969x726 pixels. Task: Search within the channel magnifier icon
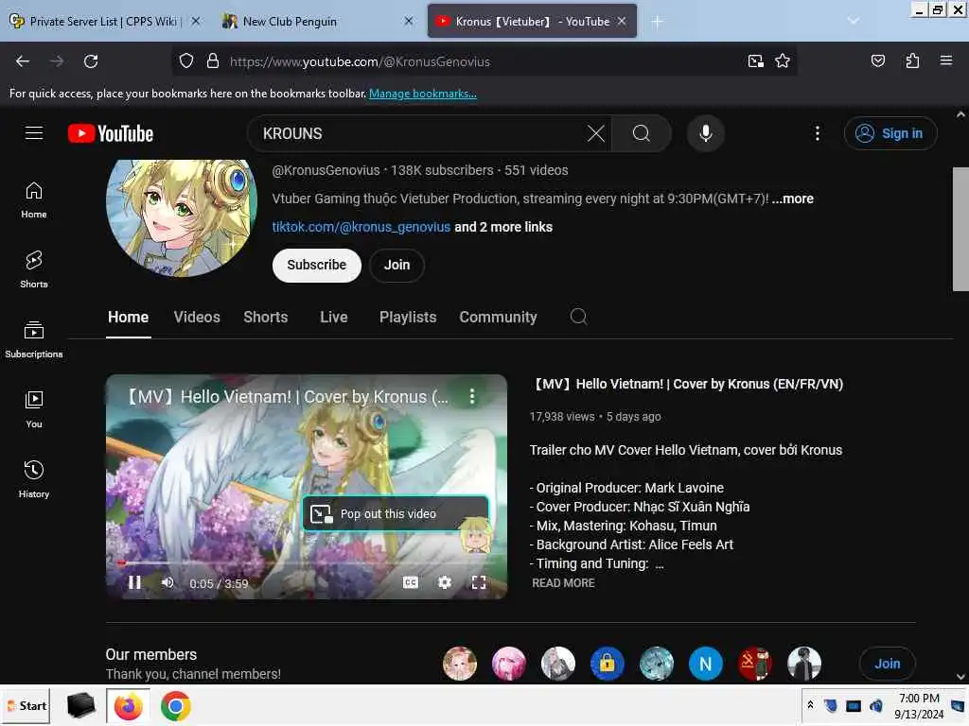[578, 317]
